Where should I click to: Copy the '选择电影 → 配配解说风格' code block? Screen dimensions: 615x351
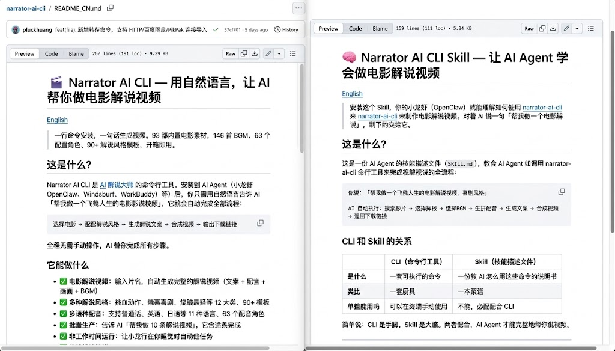[x=260, y=223]
